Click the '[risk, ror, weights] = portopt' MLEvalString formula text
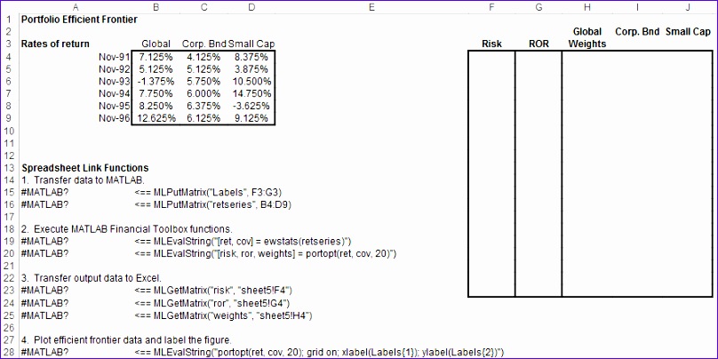The width and height of the screenshot is (718, 359). click(x=275, y=253)
